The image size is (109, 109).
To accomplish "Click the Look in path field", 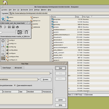I will [19, 79].
